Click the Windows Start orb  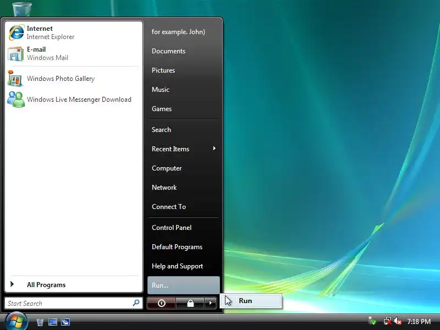[16, 322]
